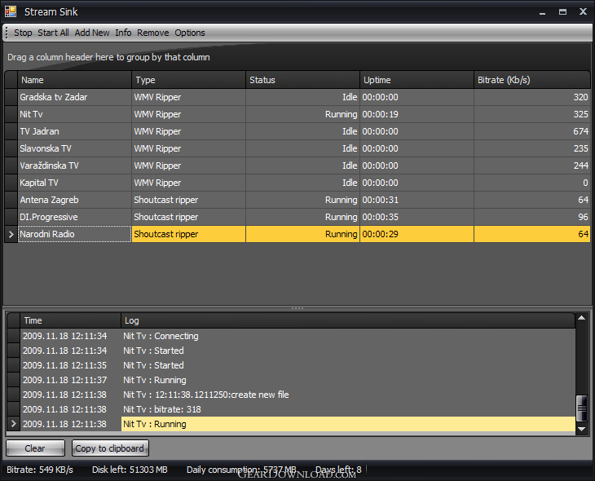Viewport: 595px width, 481px height.
Task: Select the Slavonska TV stream
Action: click(297, 148)
